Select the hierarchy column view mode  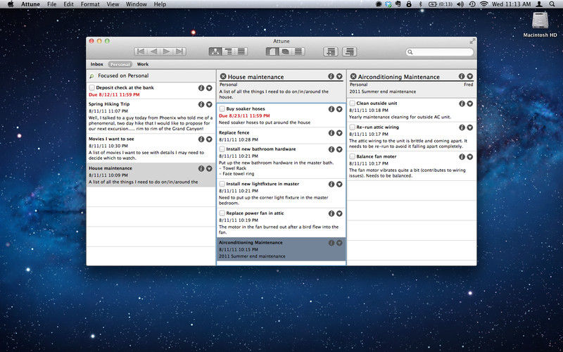[215, 51]
